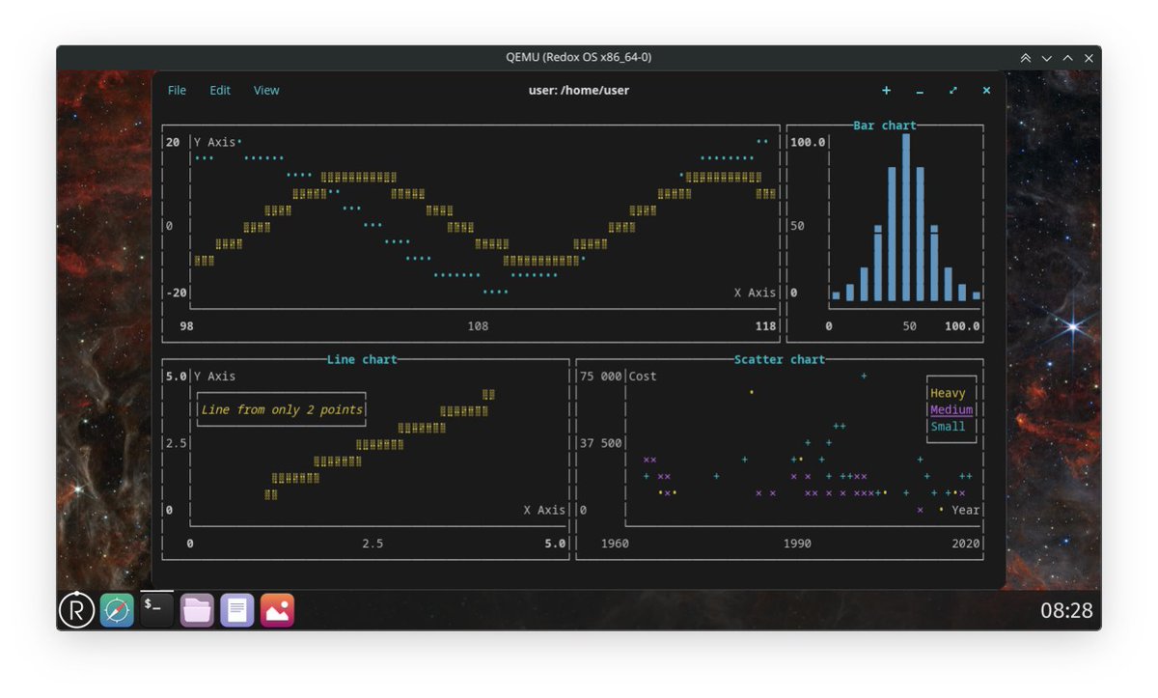The height and width of the screenshot is (698, 1158).
Task: Select the terminal icon in taskbar
Action: pyautogui.click(x=156, y=610)
